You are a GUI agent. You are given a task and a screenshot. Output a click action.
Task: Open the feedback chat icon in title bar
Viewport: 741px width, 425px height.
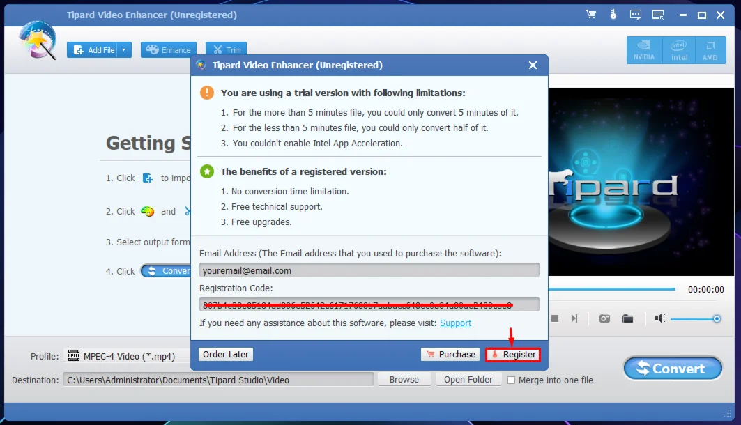(x=636, y=15)
